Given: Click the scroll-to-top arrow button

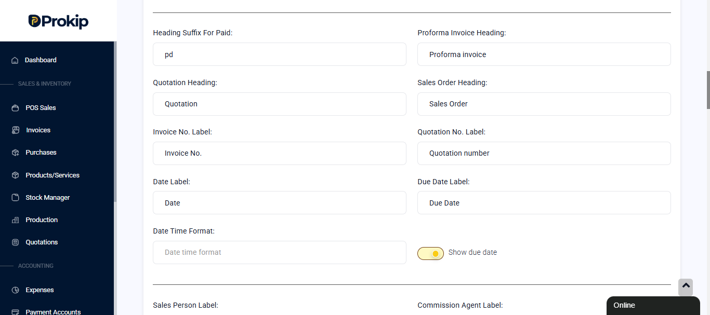Looking at the screenshot, I should pyautogui.click(x=686, y=287).
